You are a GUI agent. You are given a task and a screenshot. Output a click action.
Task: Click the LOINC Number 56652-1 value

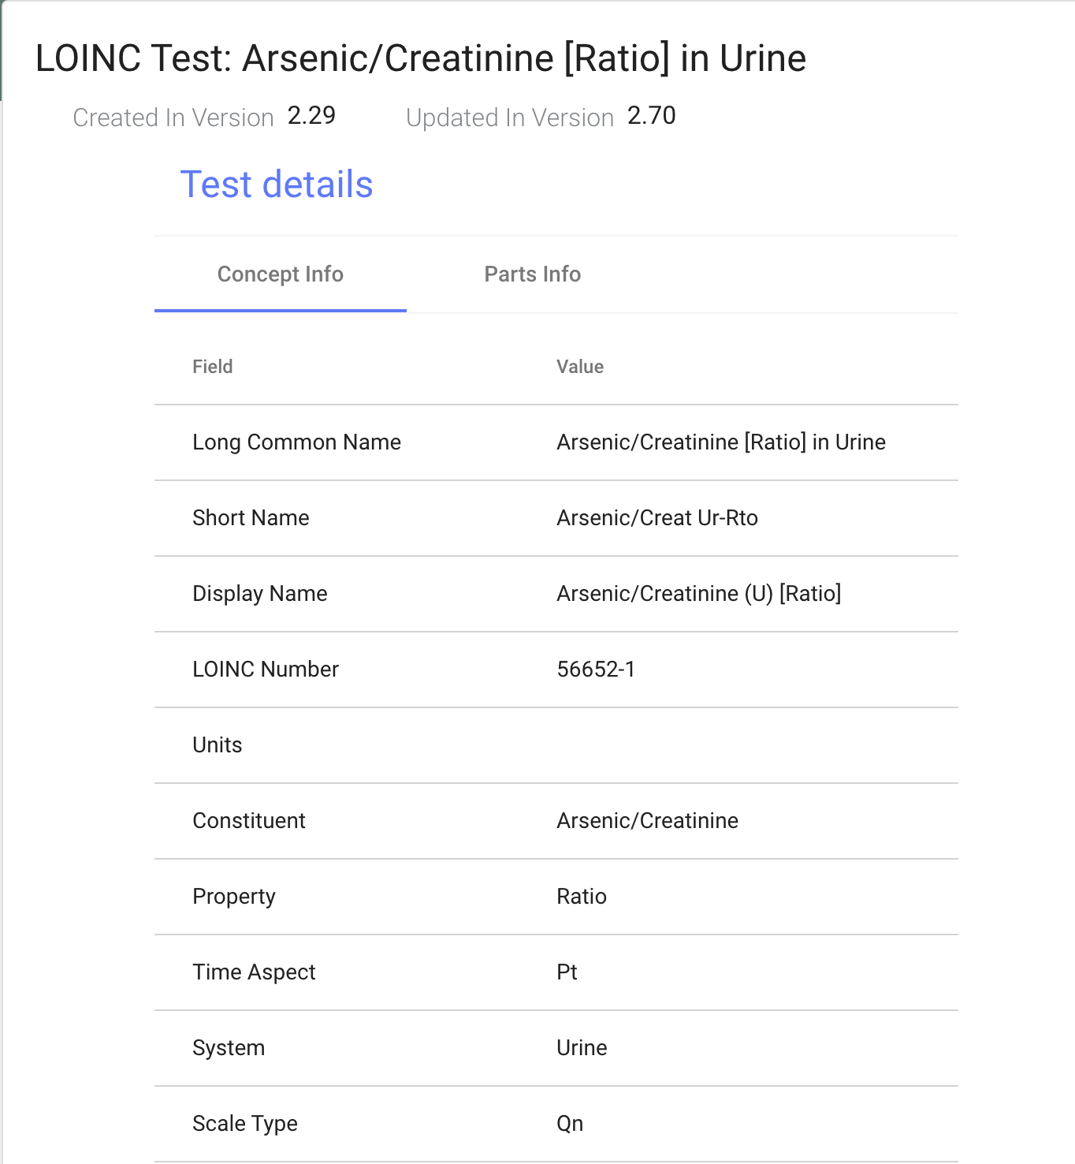pos(596,670)
